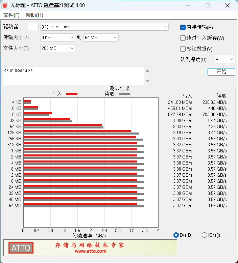Click the description box scroll down arrow

pyautogui.click(x=147, y=81)
